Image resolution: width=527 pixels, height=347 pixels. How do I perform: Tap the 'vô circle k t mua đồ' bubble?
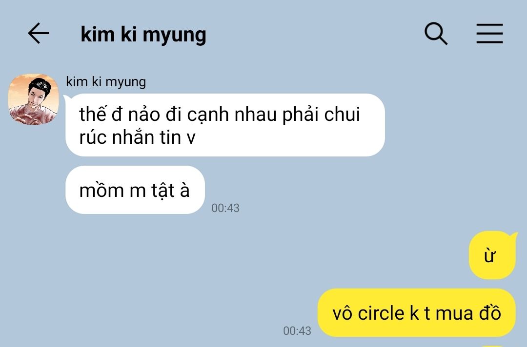pos(416,313)
